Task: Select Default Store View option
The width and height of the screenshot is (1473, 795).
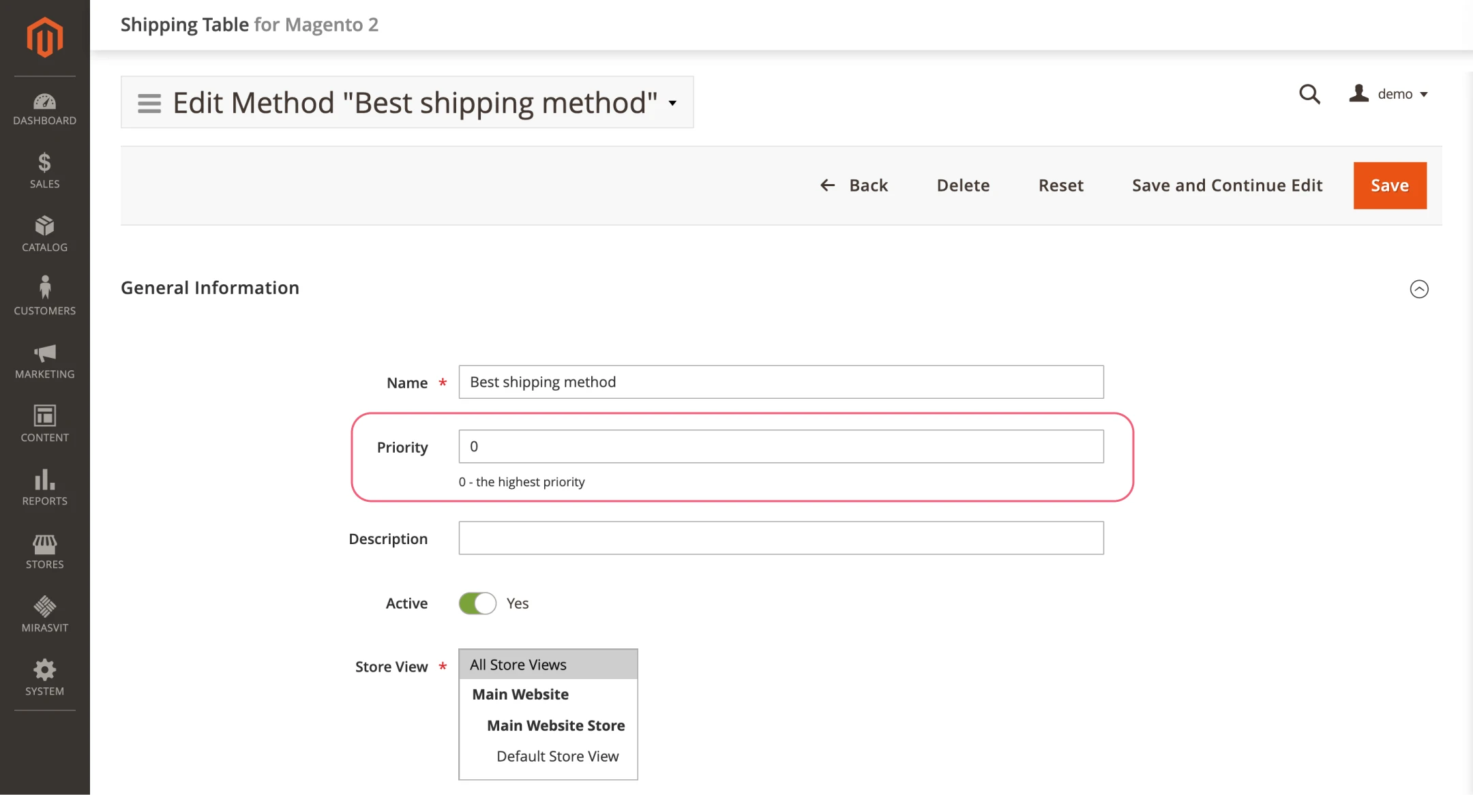Action: (x=557, y=756)
